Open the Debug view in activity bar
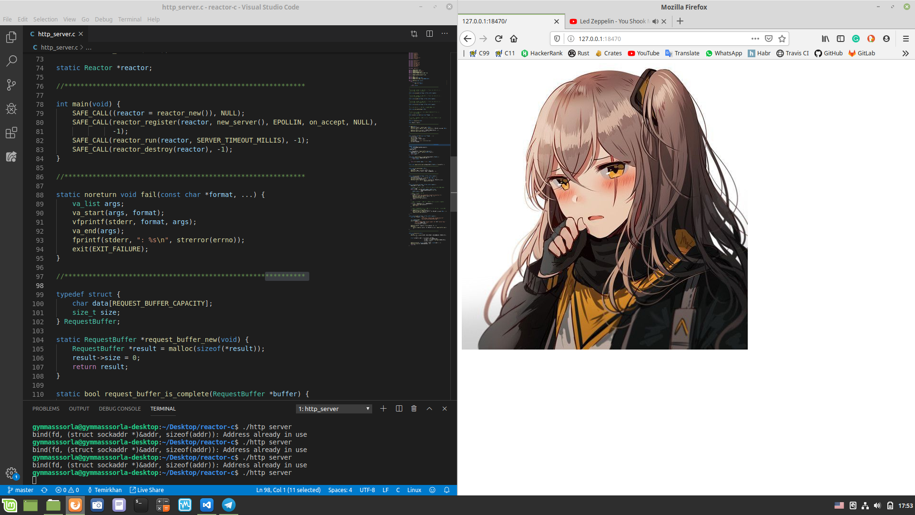 [x=11, y=109]
